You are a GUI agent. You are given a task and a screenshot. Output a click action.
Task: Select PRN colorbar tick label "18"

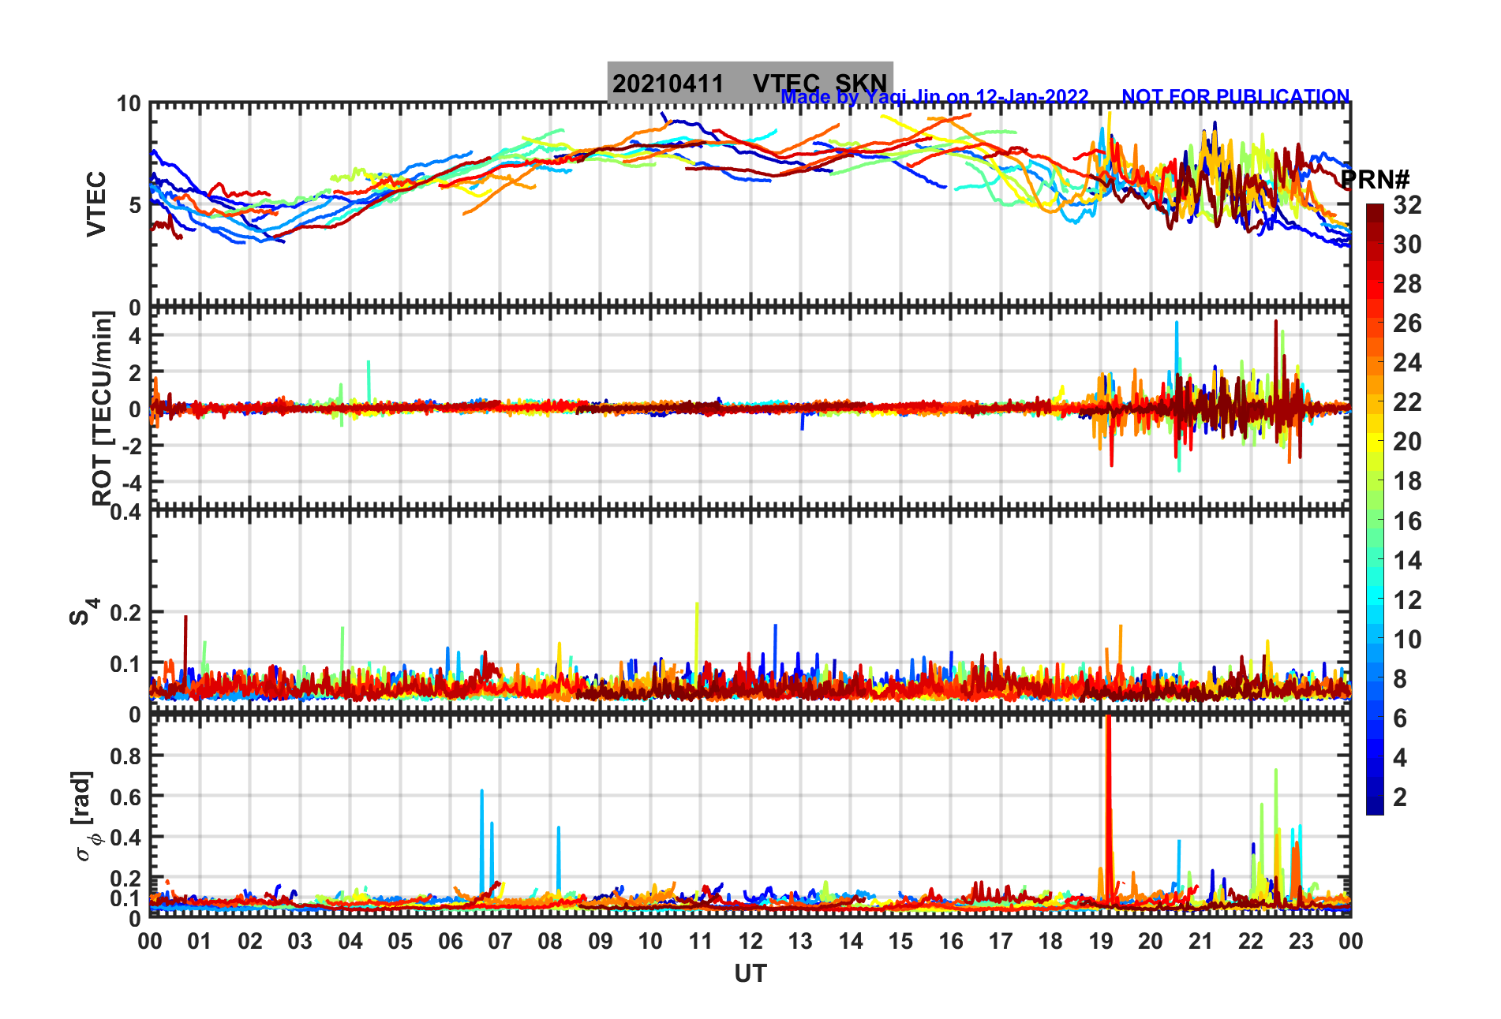(x=1407, y=481)
